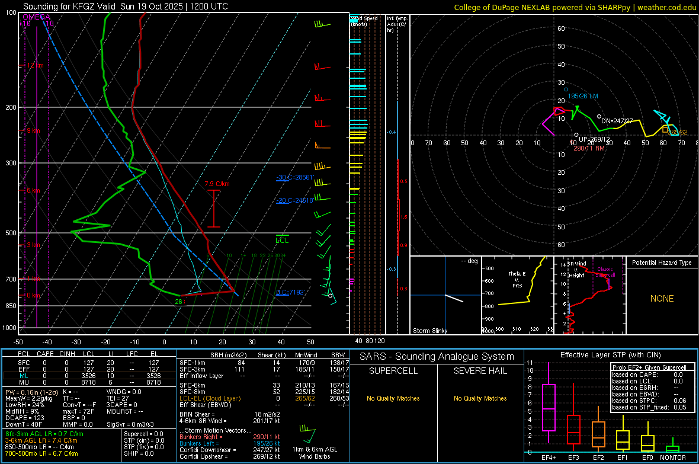Image resolution: width=699 pixels, height=464 pixels.
Task: Click the 'Inf. Temp. Adv.' panel label
Action: coord(396,24)
